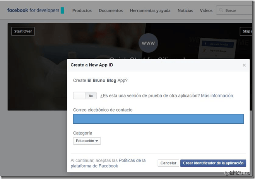This screenshot has width=255, height=179.
Task: Click the Skip button at top right
Action: 246,31
